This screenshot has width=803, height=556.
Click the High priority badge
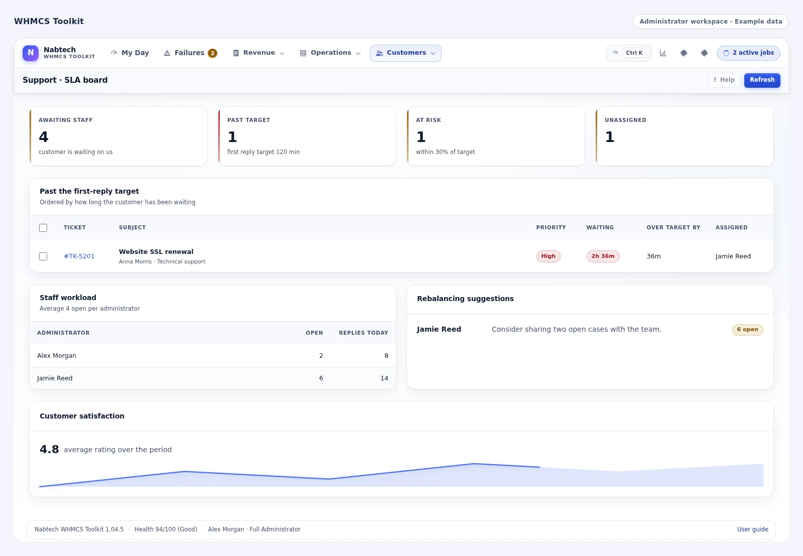(x=548, y=256)
